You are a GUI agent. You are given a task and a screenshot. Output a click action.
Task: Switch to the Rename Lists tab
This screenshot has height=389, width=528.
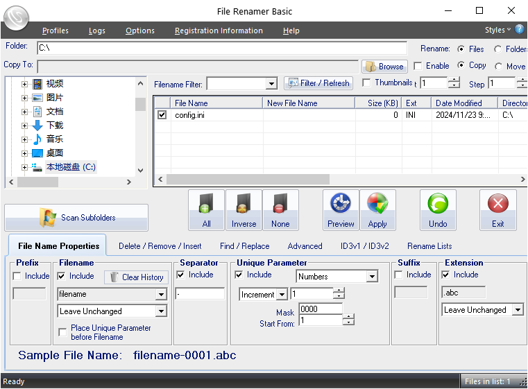(x=429, y=246)
